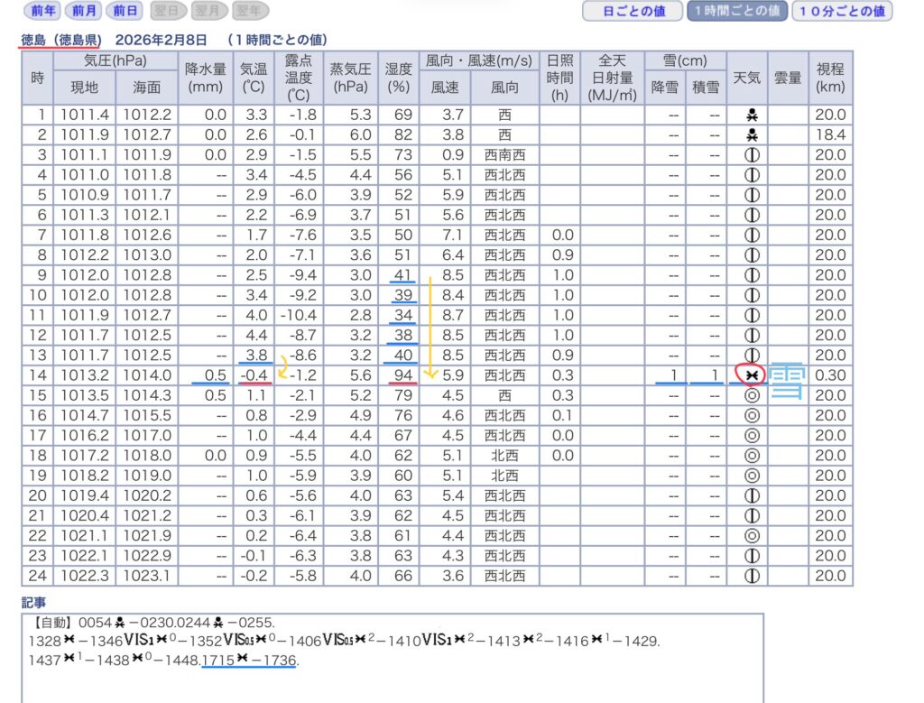The width and height of the screenshot is (924, 703).
Task: Click the red-circled snow symbol at hour 14
Action: [751, 375]
